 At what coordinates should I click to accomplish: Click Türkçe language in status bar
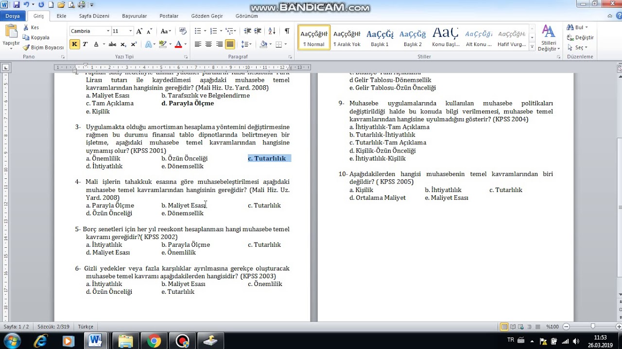[x=86, y=327]
